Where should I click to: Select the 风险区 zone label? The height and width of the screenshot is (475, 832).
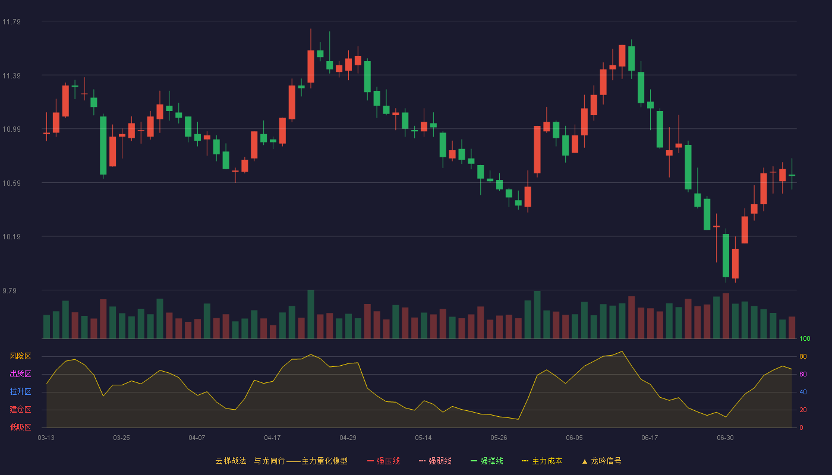[20, 356]
